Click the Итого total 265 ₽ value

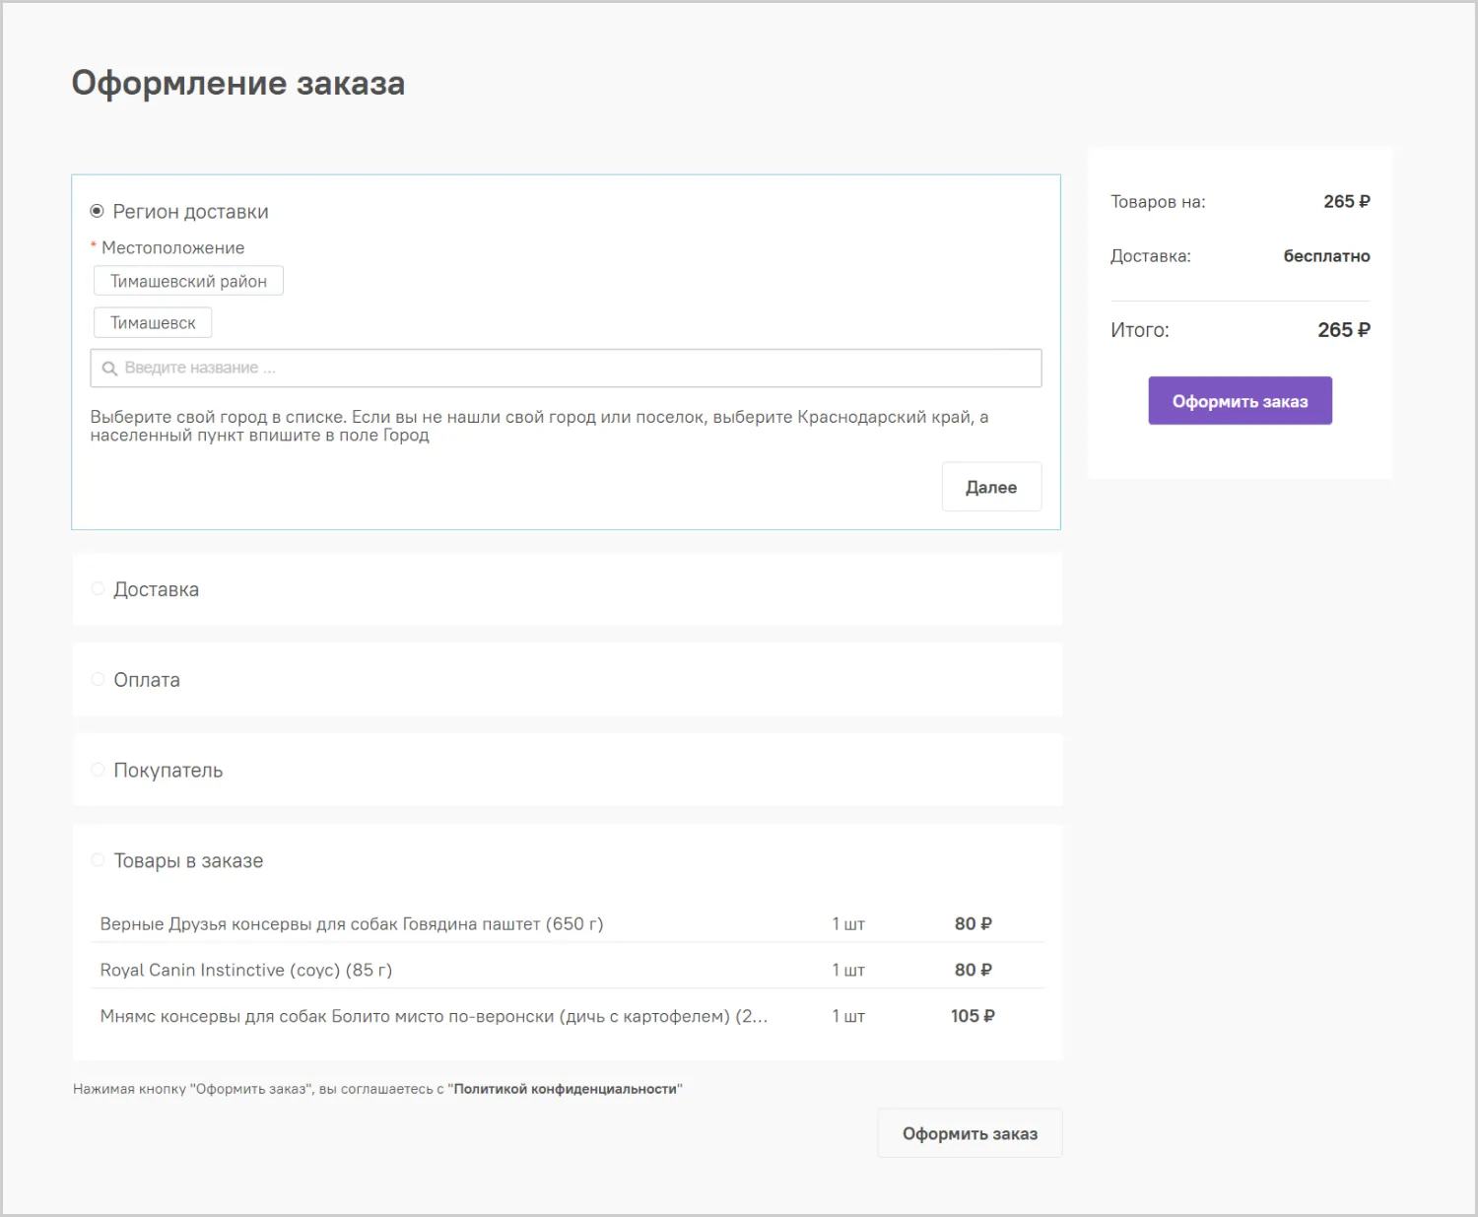click(1344, 330)
